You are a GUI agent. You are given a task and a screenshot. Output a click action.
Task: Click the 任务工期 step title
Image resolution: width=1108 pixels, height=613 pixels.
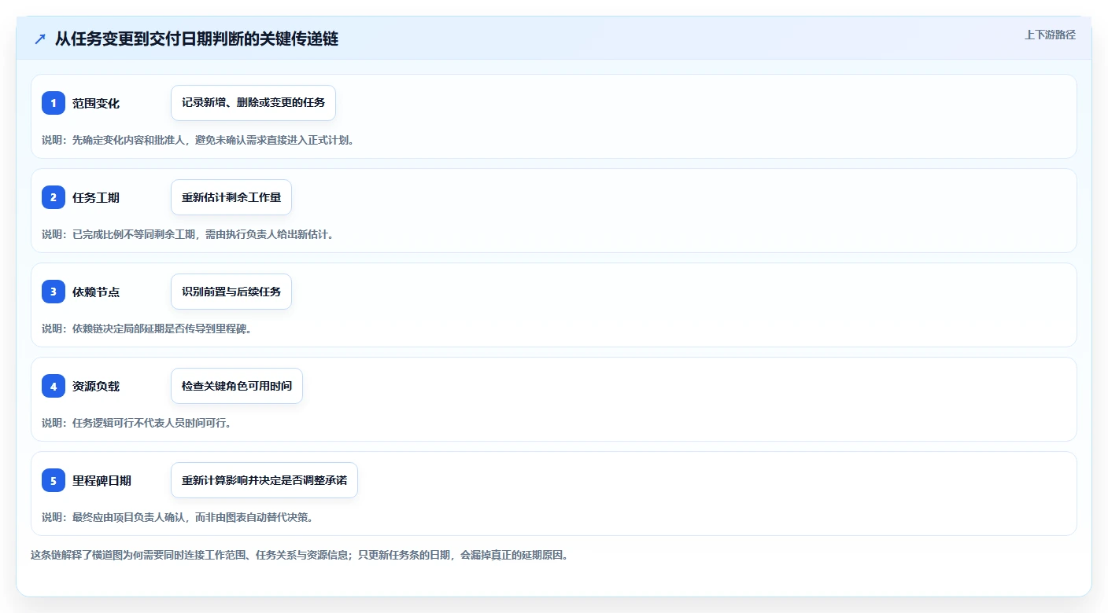[x=96, y=198]
